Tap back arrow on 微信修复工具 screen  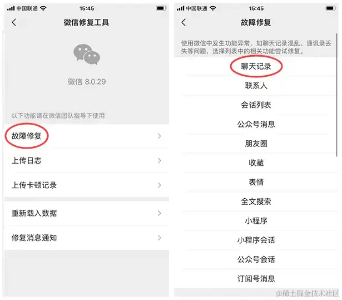(14, 22)
